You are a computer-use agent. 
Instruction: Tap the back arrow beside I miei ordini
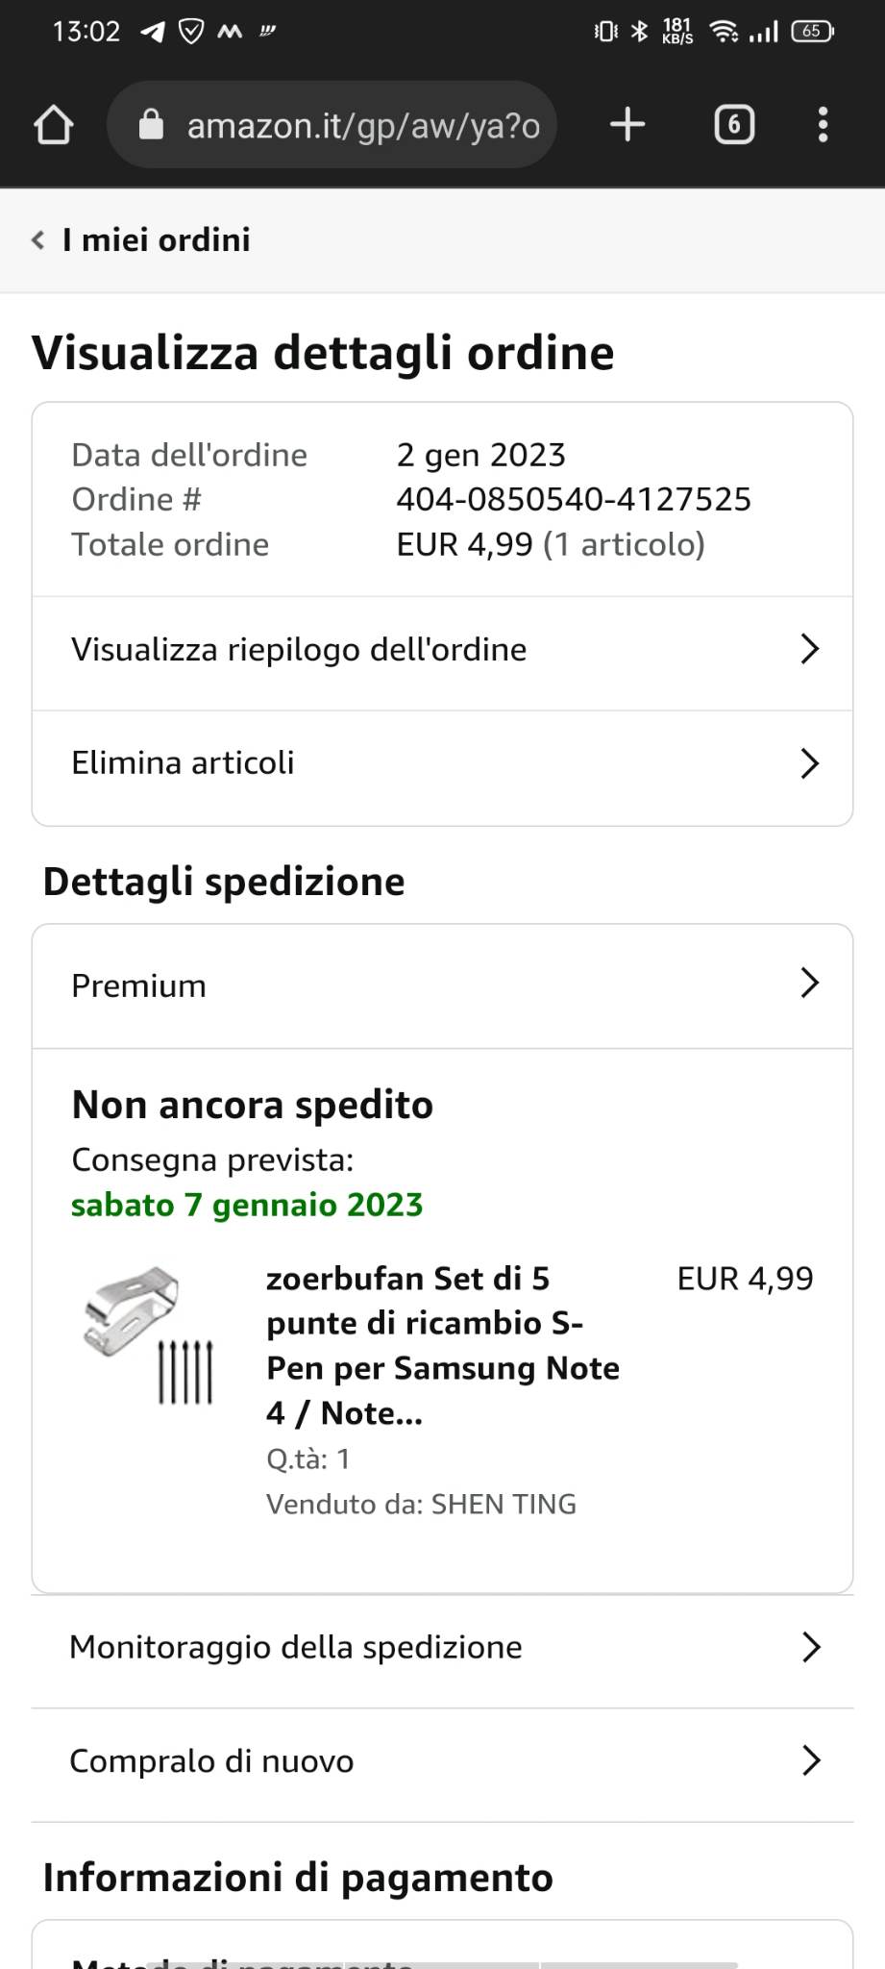tap(38, 240)
